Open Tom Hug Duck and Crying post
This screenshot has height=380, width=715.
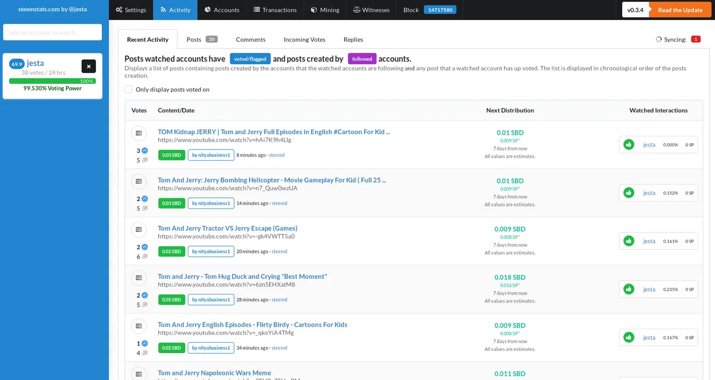click(x=242, y=276)
